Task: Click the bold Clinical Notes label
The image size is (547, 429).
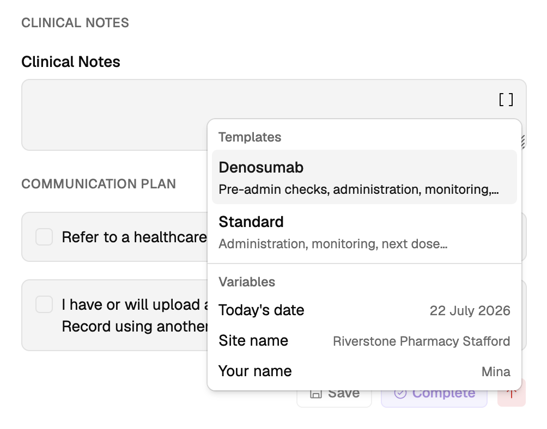Action: pos(71,62)
